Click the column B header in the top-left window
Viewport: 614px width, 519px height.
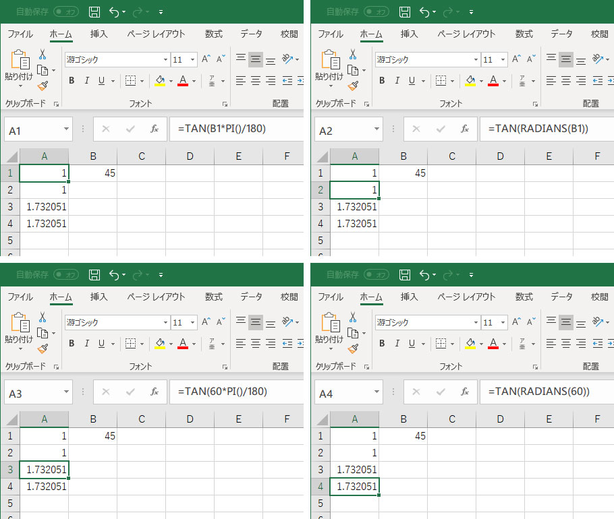93,156
